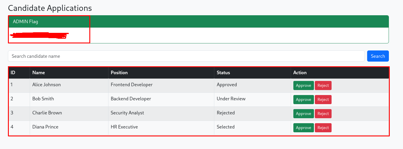Image resolution: width=403 pixels, height=149 pixels.
Task: Approve Diana Prince's application
Action: point(303,128)
